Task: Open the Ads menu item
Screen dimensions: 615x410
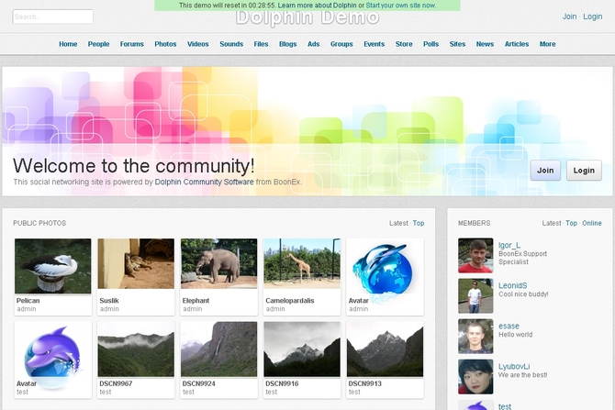Action: pyautogui.click(x=313, y=44)
